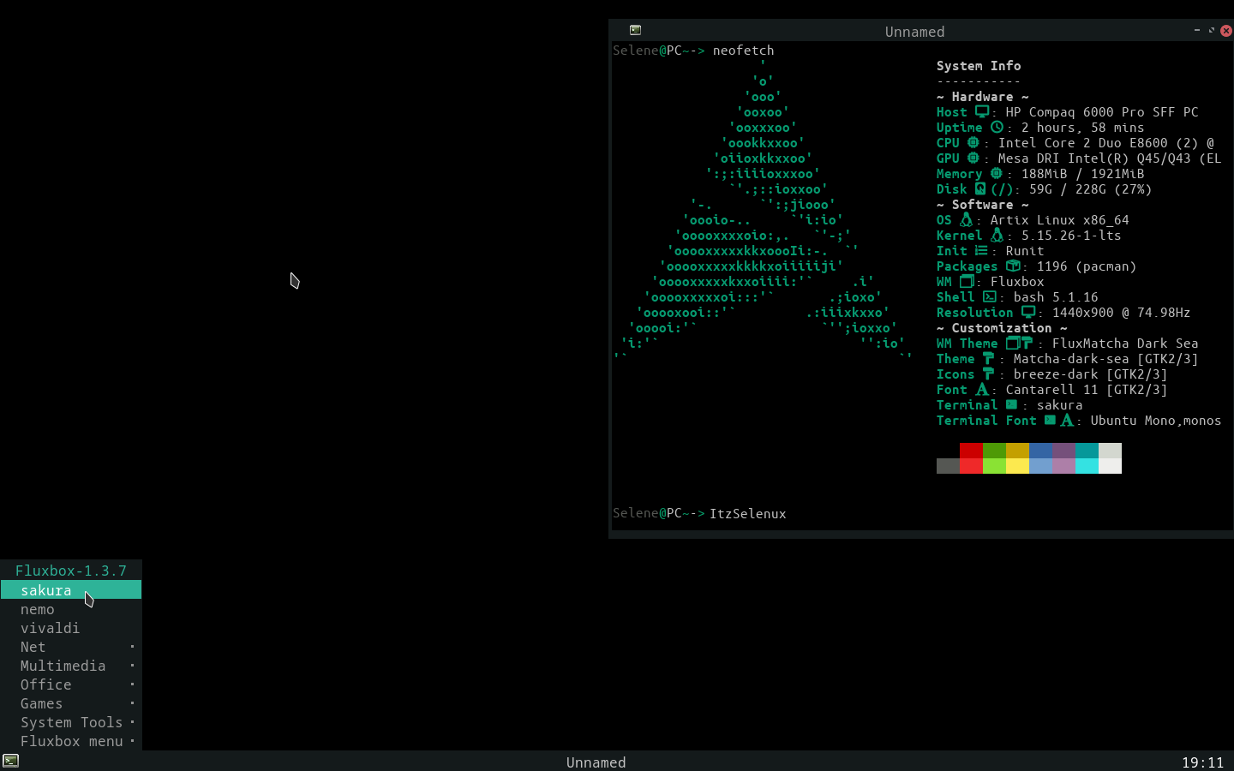
Task: Open nemo file manager menu entry
Action: pyautogui.click(x=71, y=609)
